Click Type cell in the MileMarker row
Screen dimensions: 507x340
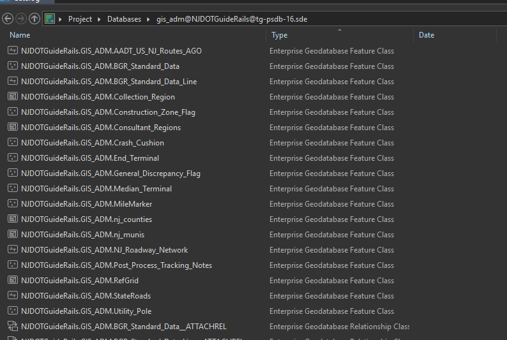331,204
